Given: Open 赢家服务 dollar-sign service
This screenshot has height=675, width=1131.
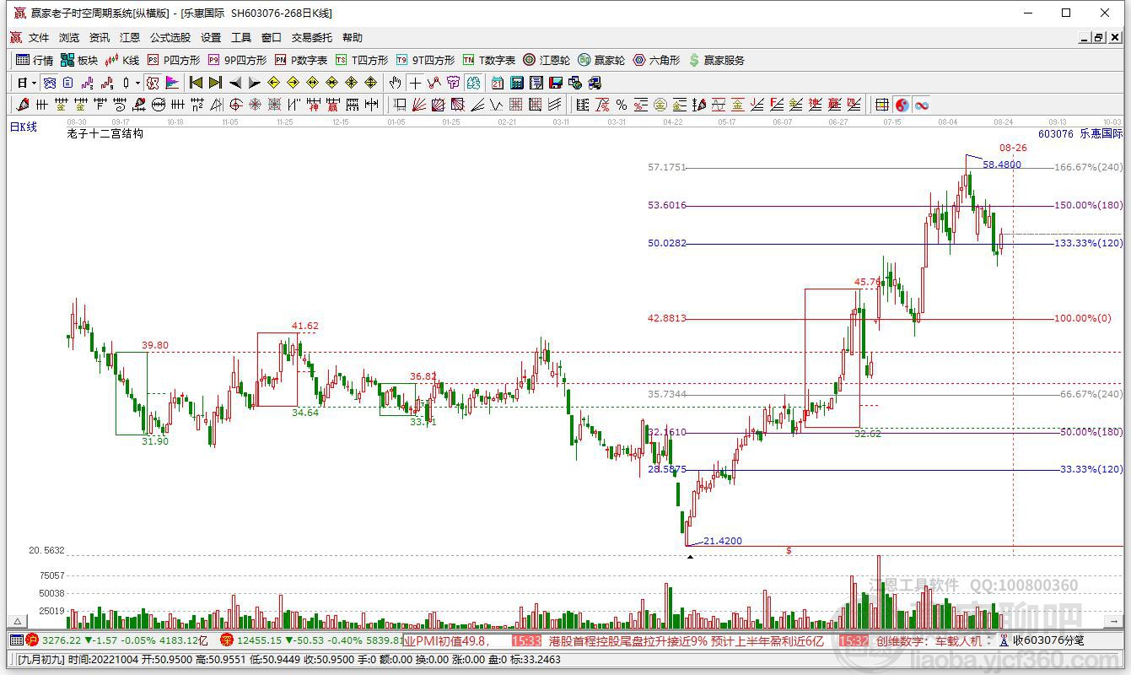Looking at the screenshot, I should tap(717, 60).
